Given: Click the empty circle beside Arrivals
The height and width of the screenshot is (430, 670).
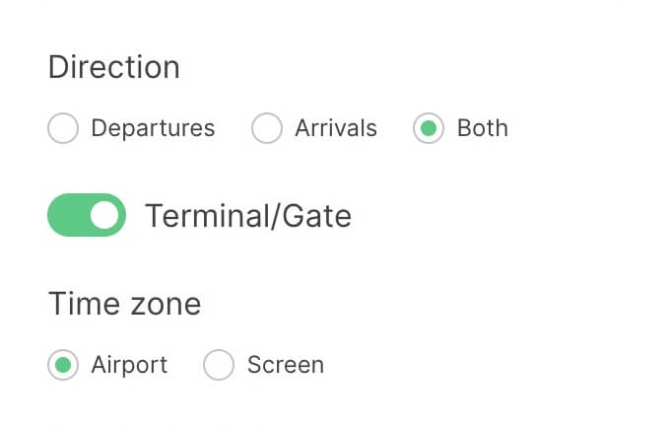Looking at the screenshot, I should coord(267,128).
